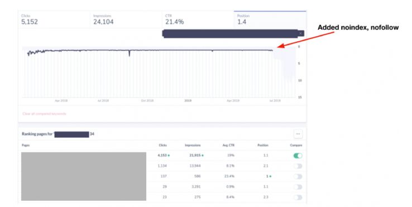Select the CTR 21.4% metric tab
This screenshot has height=207, width=412.
click(198, 20)
